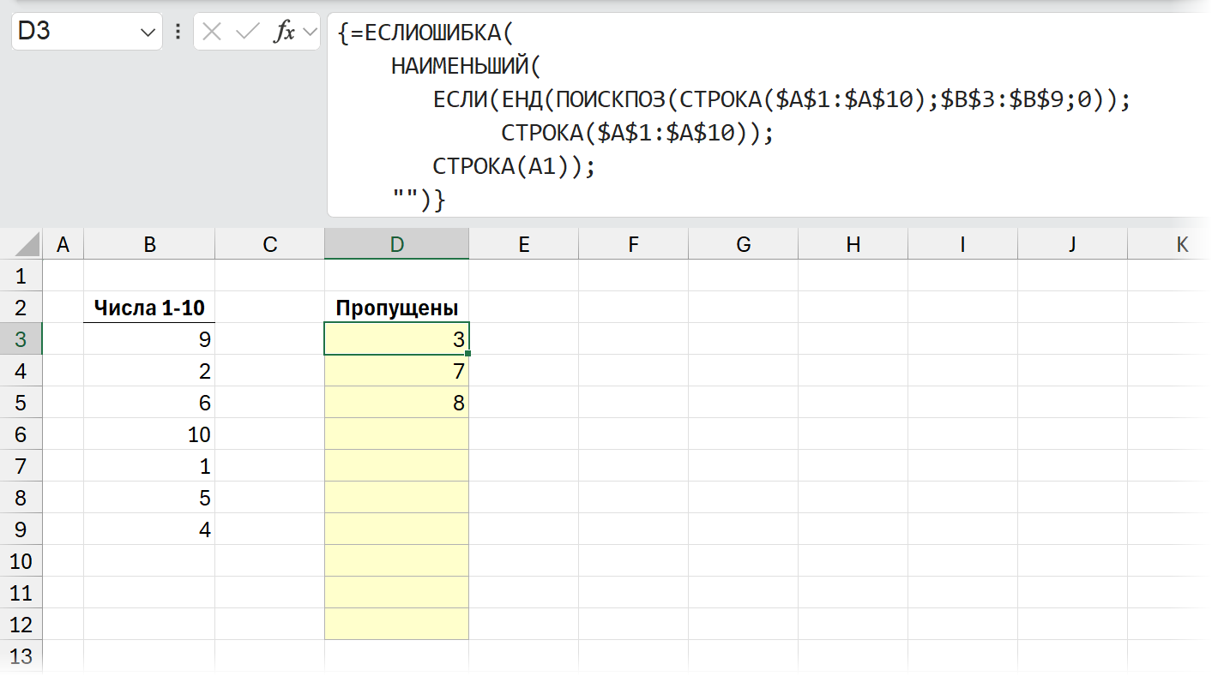Select column B header
The width and height of the screenshot is (1212, 676).
[149, 244]
